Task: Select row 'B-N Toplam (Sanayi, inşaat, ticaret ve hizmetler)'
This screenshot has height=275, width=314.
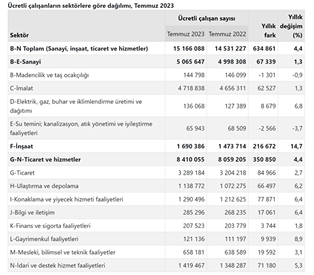Action: pyautogui.click(x=156, y=48)
